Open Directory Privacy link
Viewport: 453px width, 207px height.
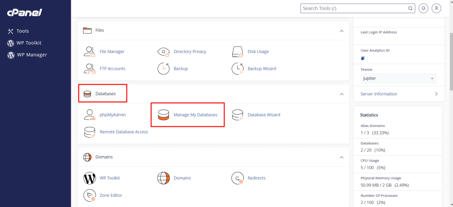[x=190, y=52]
